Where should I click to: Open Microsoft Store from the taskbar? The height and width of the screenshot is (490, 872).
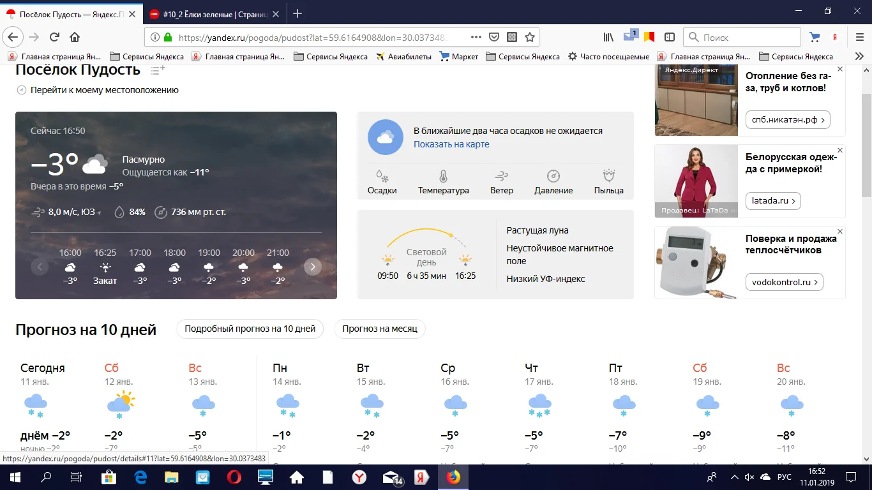tap(109, 477)
